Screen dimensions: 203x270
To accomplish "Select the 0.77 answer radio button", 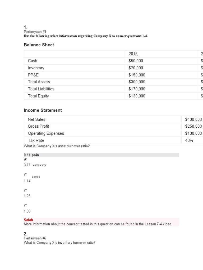I will [25, 160].
